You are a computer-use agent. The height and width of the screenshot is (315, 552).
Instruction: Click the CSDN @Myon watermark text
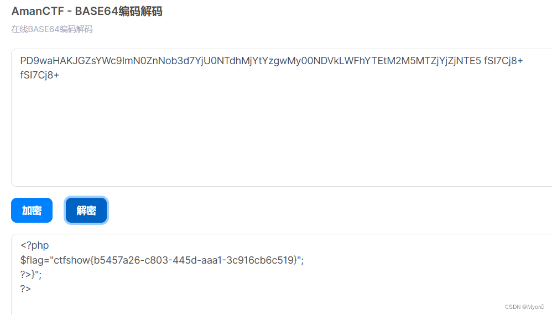524,307
